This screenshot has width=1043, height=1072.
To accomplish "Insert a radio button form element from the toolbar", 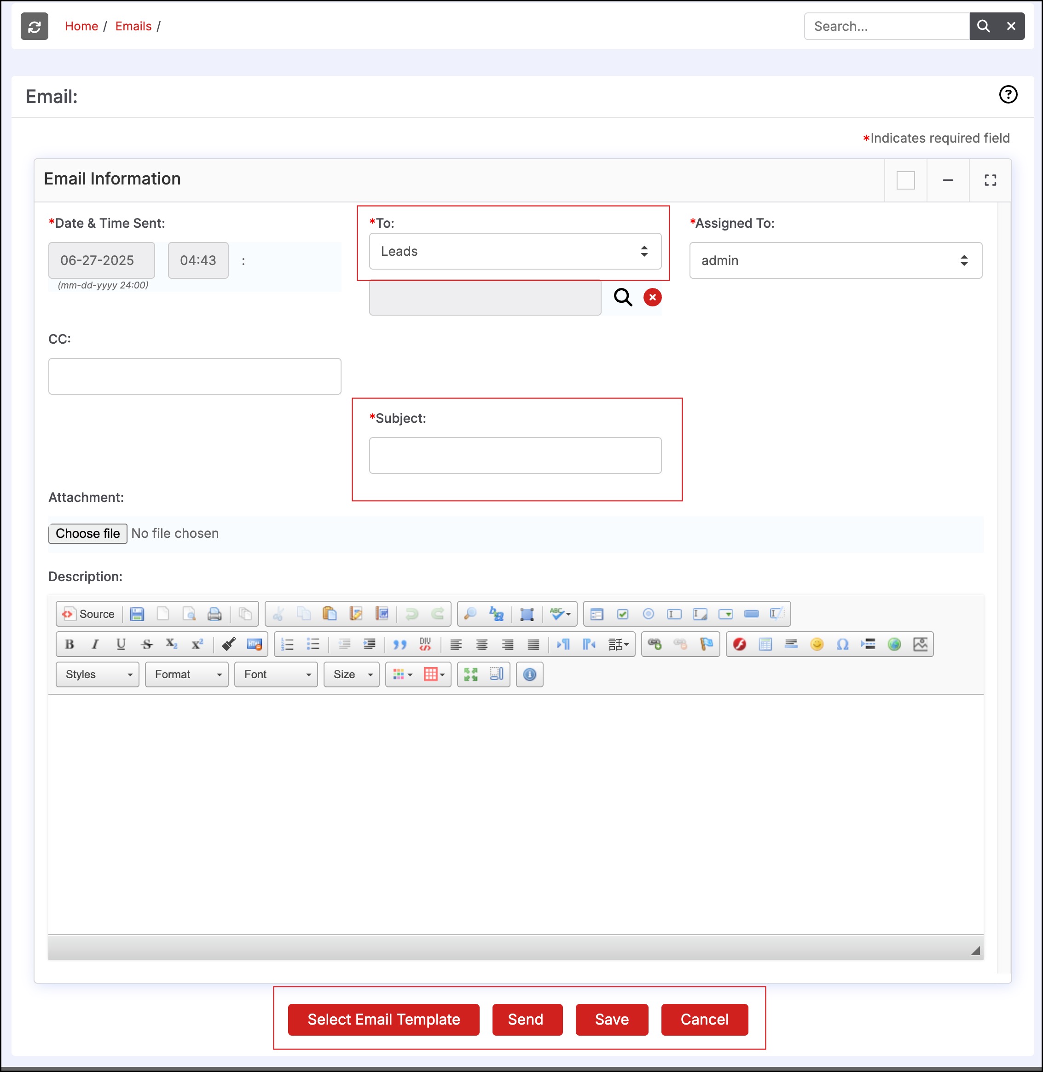I will click(649, 614).
